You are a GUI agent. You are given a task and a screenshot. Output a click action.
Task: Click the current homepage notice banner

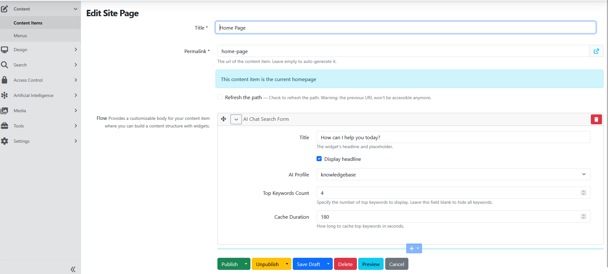pyautogui.click(x=409, y=79)
